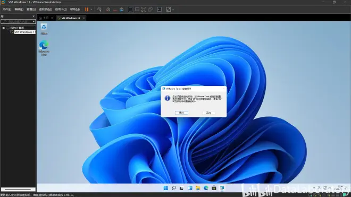Click Yes (是) in VMware Tools dialog

pos(181,113)
